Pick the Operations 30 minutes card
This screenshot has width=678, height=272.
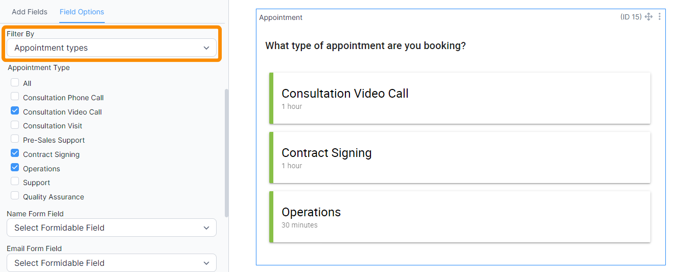(460, 217)
